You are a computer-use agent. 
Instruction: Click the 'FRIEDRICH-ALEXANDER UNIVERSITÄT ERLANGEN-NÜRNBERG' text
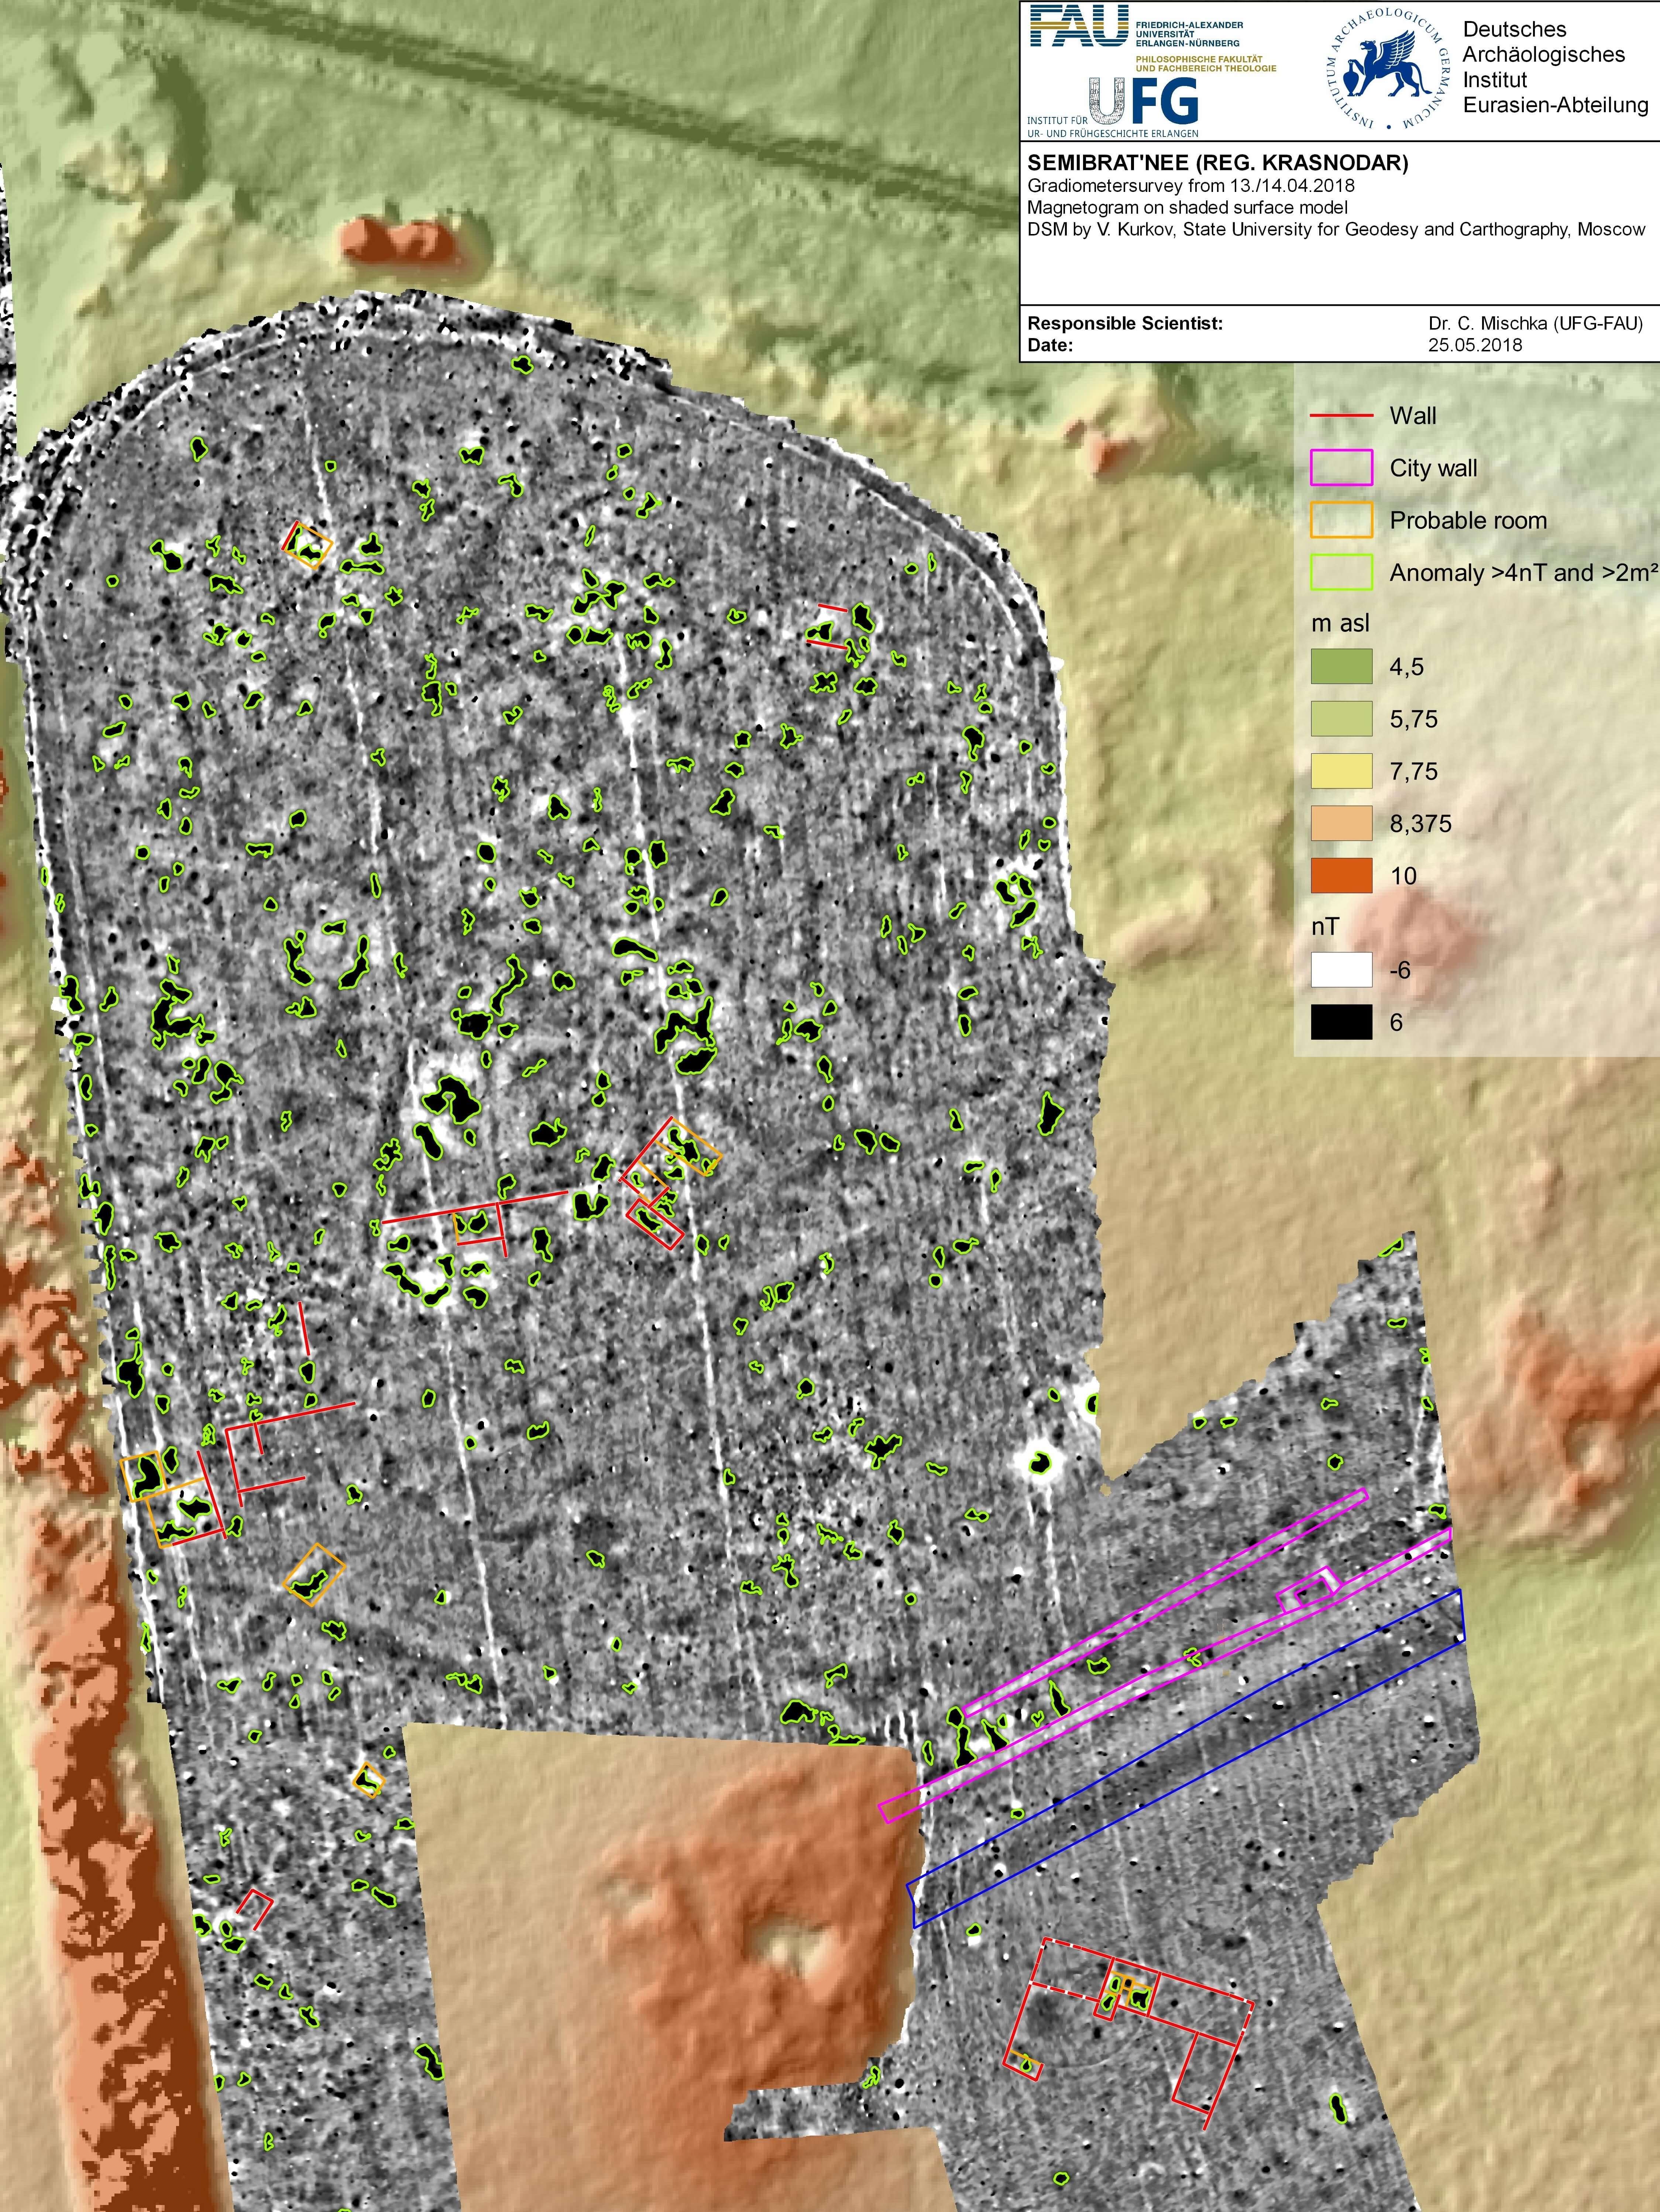[x=1189, y=34]
